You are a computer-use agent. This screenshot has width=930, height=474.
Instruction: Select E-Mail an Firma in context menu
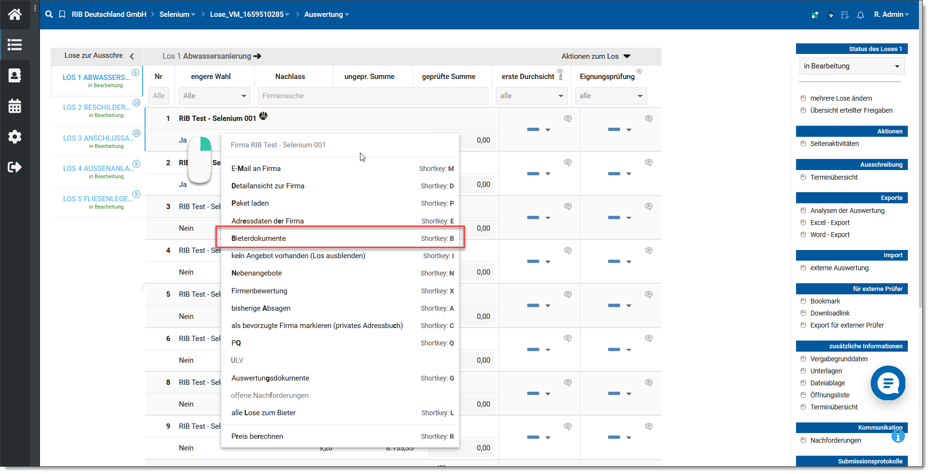[x=340, y=169]
